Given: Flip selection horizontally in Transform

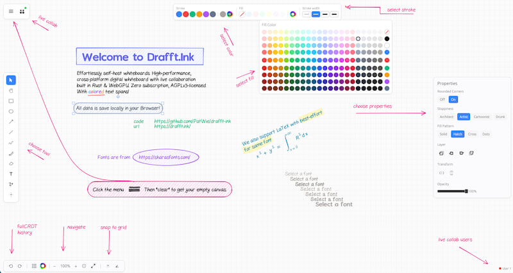Looking at the screenshot, I should (x=441, y=173).
